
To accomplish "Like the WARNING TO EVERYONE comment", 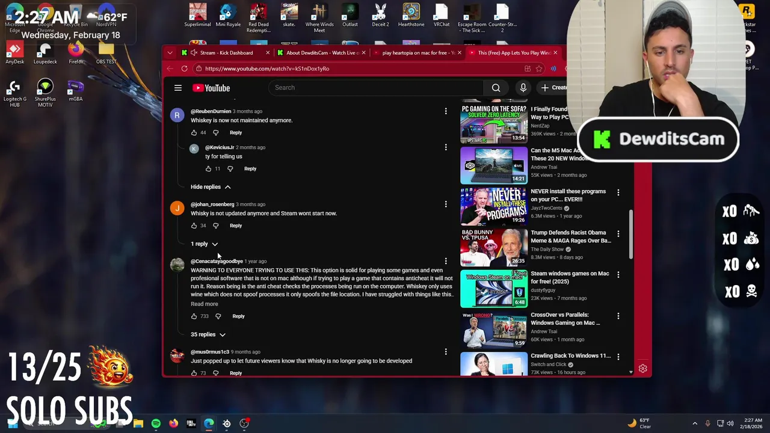I will 194,316.
